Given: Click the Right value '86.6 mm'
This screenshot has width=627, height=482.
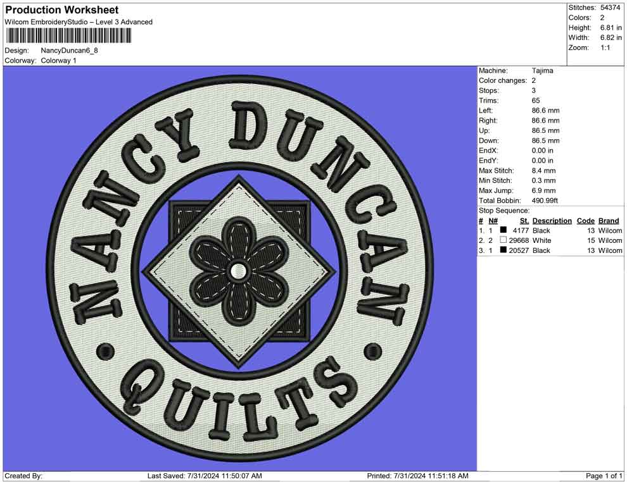Looking at the screenshot, I should pos(545,120).
